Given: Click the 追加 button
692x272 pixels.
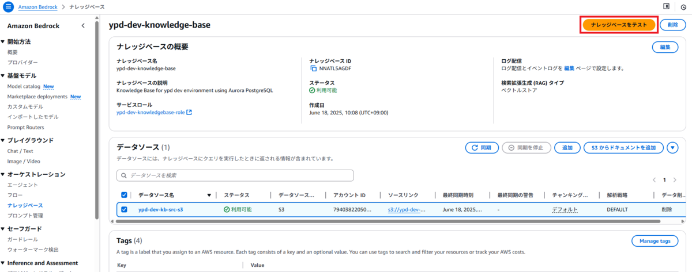Looking at the screenshot, I should (x=567, y=148).
